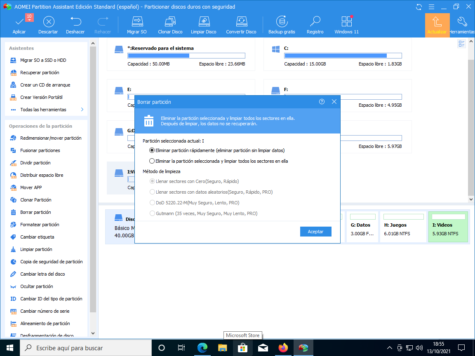
Task: Select Reservado para el sistema partition card
Action: click(x=181, y=55)
